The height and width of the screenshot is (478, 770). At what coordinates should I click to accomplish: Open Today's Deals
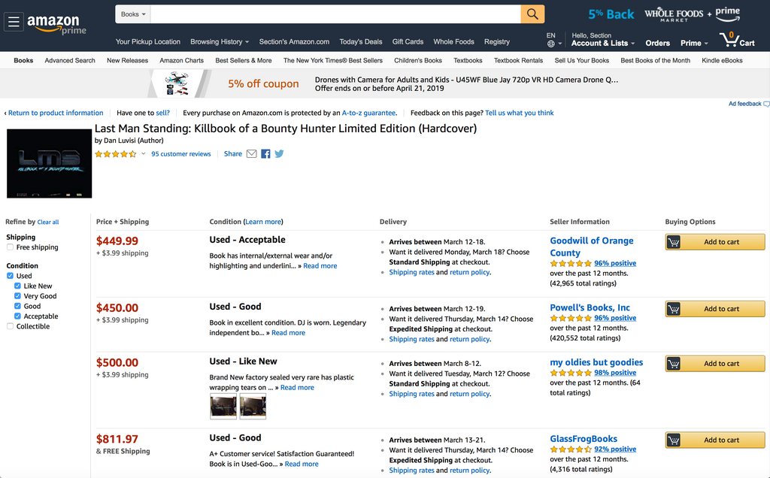coord(360,42)
